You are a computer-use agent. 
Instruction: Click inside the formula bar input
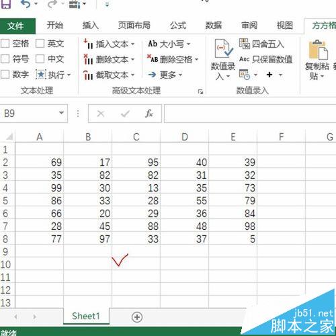[x=250, y=114]
